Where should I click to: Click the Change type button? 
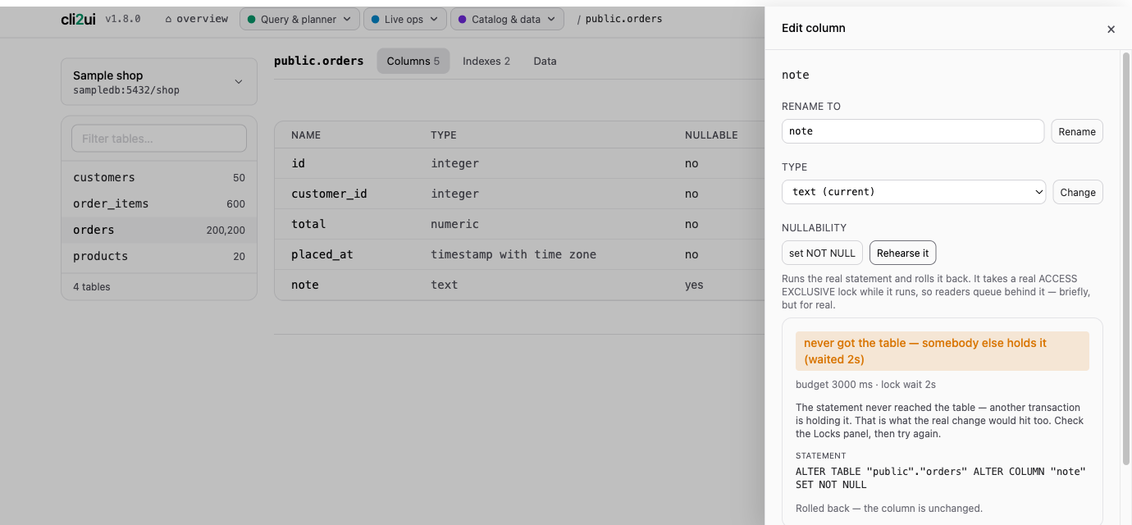tap(1078, 192)
